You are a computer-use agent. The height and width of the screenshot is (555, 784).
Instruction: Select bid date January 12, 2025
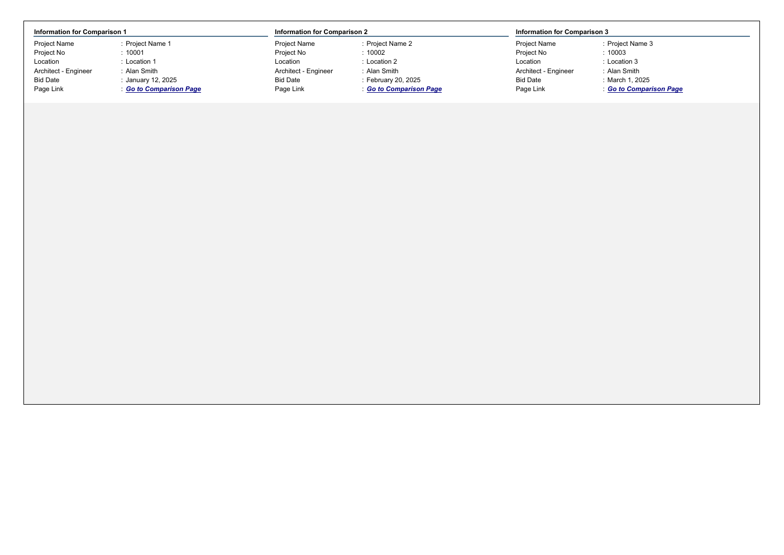click(x=151, y=80)
